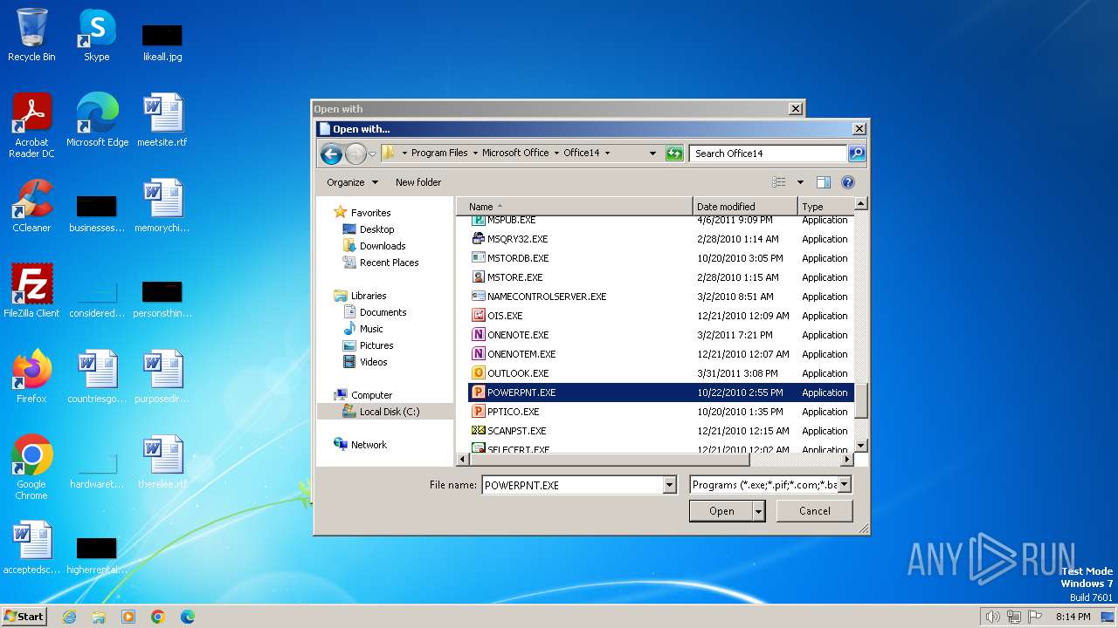Click the search magnifier icon

(857, 154)
